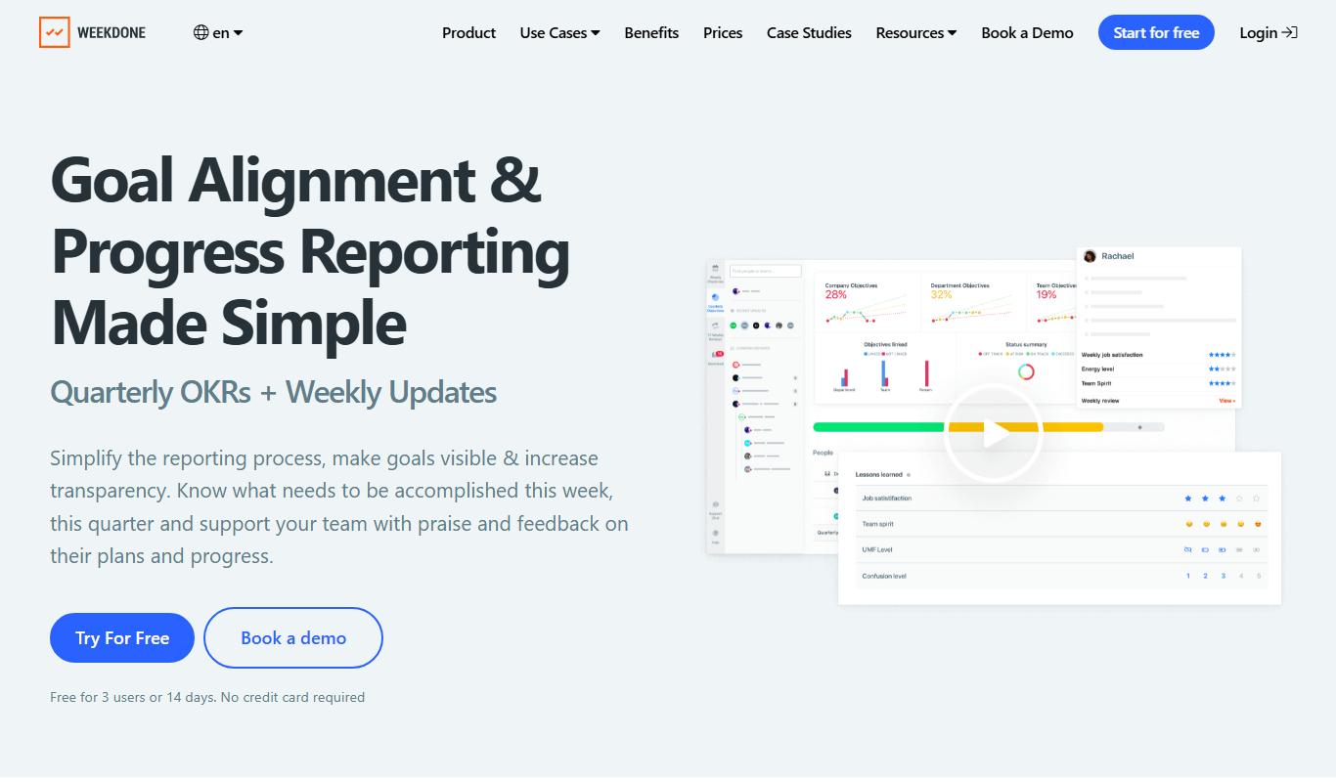Click the red View link on Rachael's card
The width and height of the screenshot is (1336, 782).
tap(1226, 401)
